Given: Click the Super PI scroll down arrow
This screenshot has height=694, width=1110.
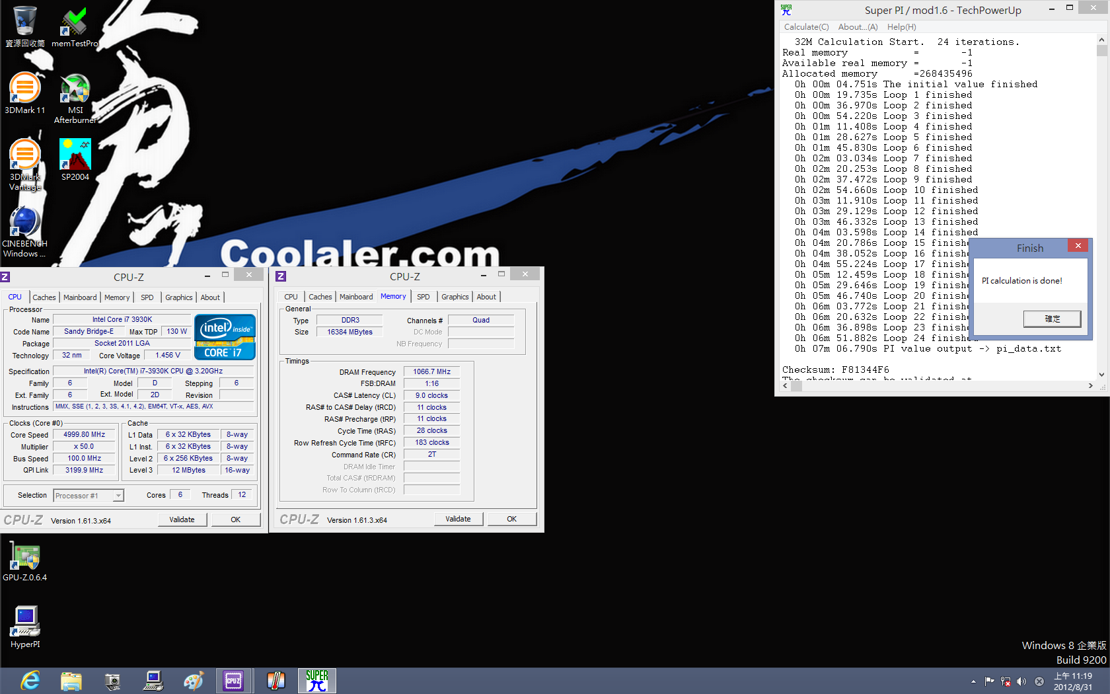Looking at the screenshot, I should coord(1101,374).
